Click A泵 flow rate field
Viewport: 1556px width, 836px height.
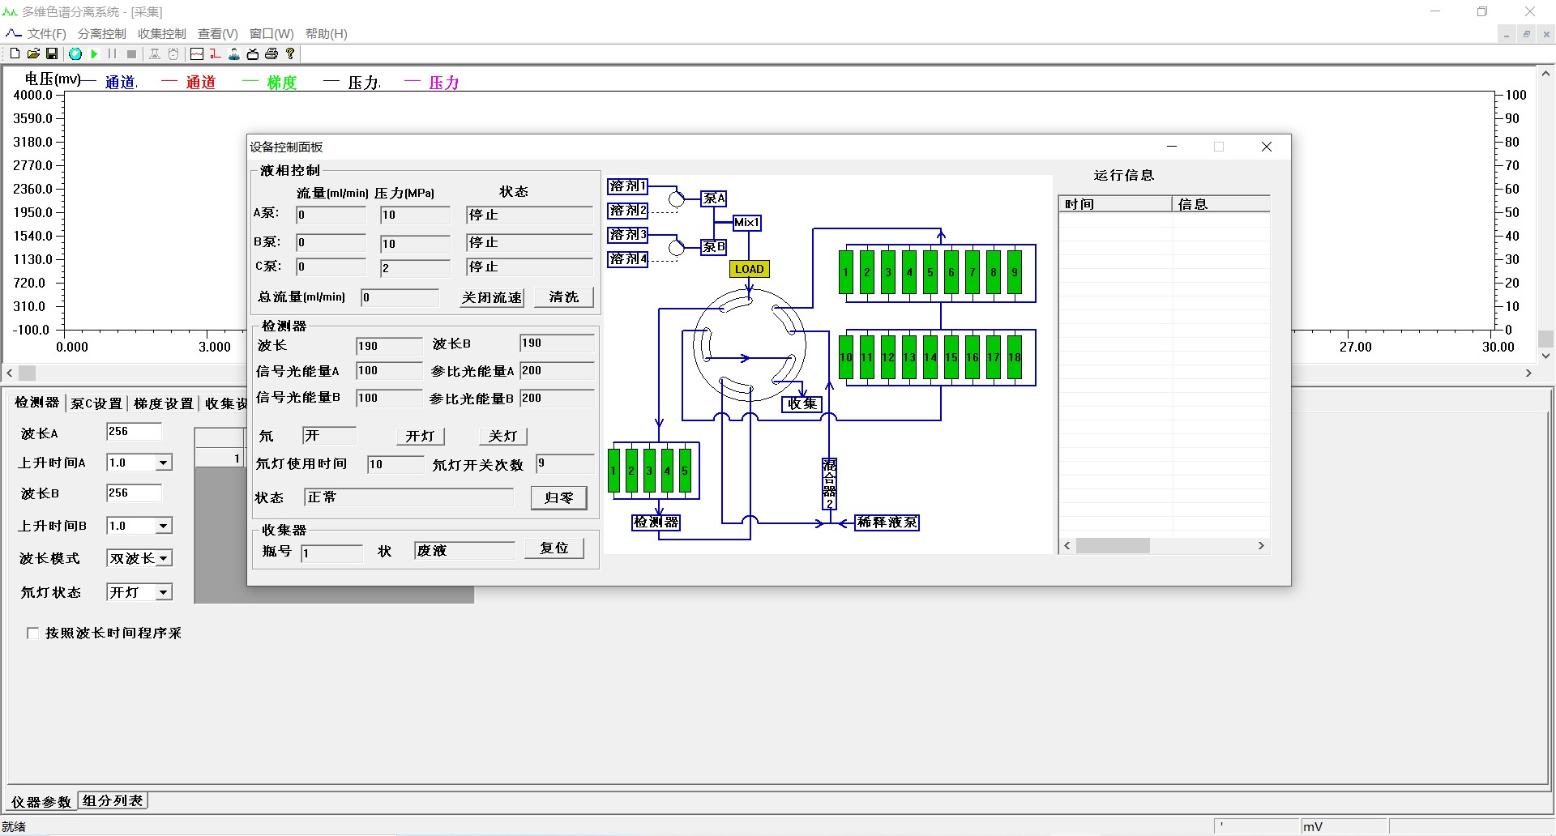click(331, 215)
